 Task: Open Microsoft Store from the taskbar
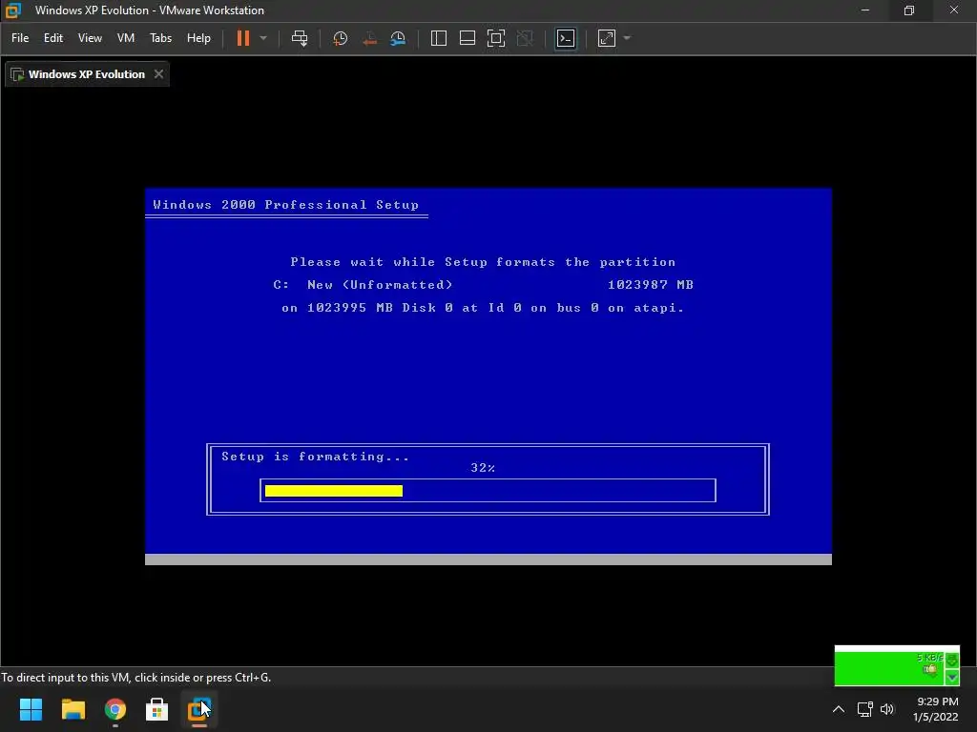(157, 709)
